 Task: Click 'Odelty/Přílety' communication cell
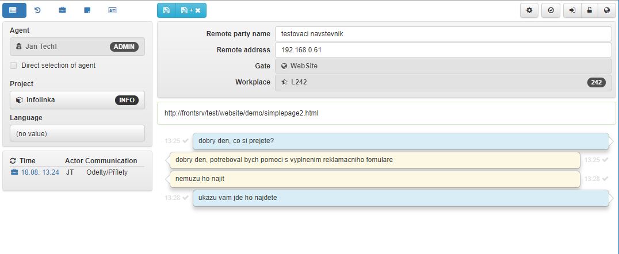(107, 172)
